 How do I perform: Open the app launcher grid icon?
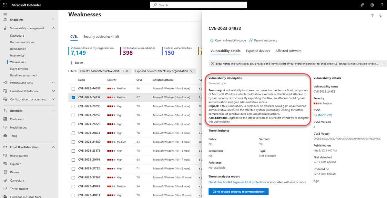coord(5,5)
